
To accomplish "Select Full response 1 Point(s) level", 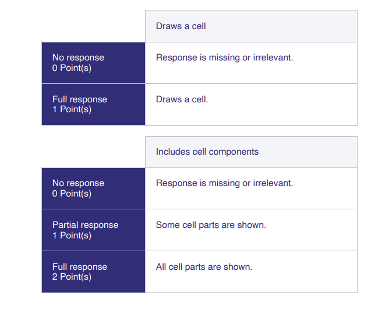I will (x=93, y=105).
